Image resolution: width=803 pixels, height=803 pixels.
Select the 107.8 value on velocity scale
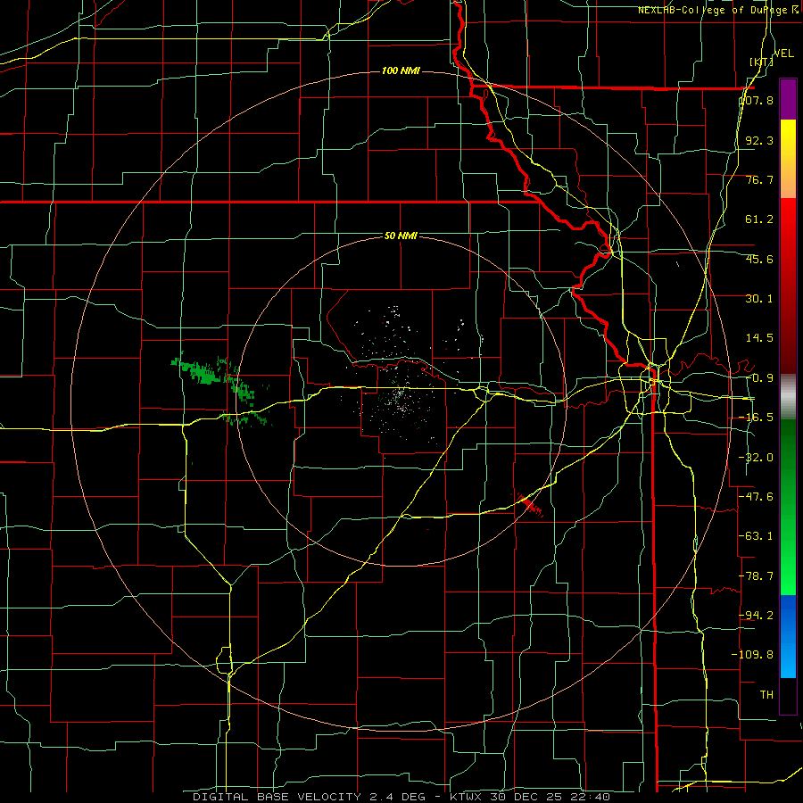pyautogui.click(x=757, y=100)
